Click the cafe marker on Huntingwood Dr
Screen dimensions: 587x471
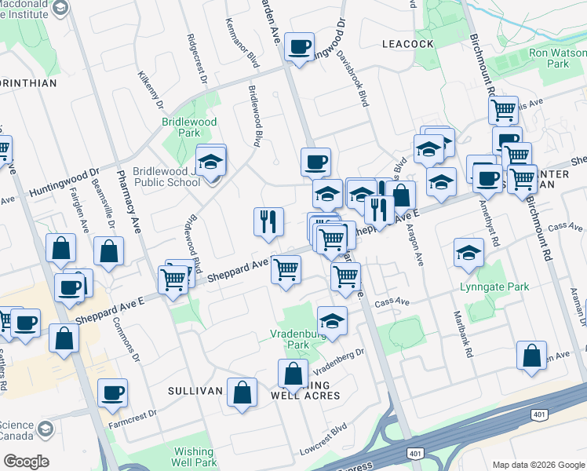click(299, 49)
